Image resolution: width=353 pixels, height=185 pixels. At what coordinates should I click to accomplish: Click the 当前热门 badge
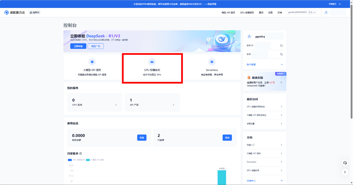281,74
